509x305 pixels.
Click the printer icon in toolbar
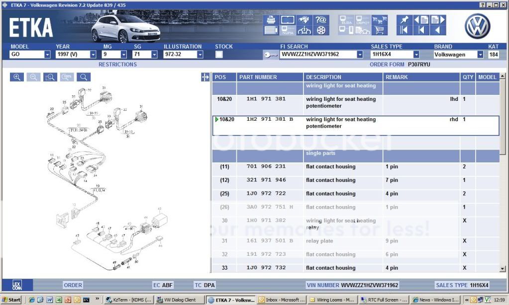click(x=271, y=20)
